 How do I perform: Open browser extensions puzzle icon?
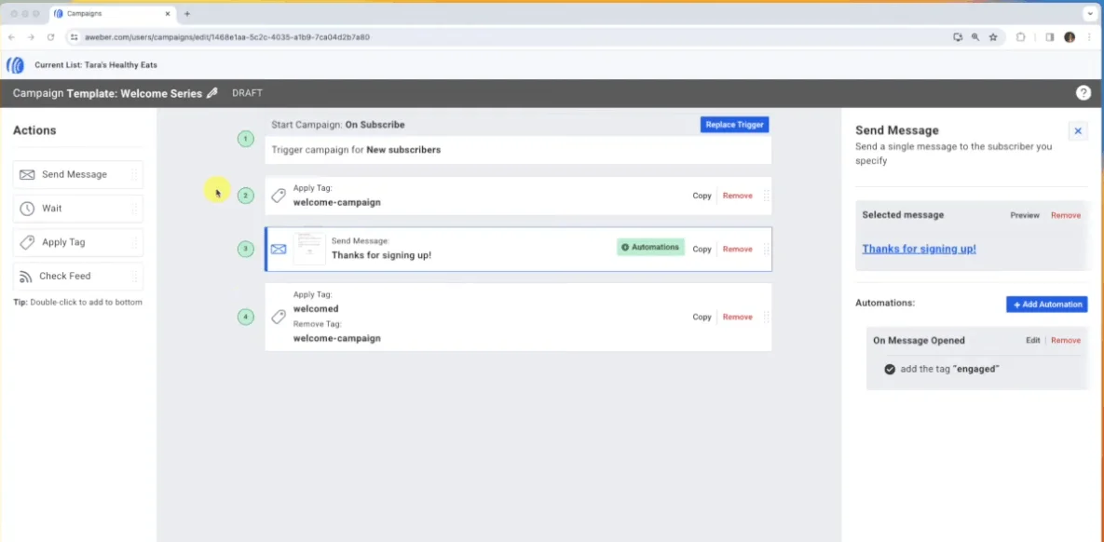[1021, 37]
